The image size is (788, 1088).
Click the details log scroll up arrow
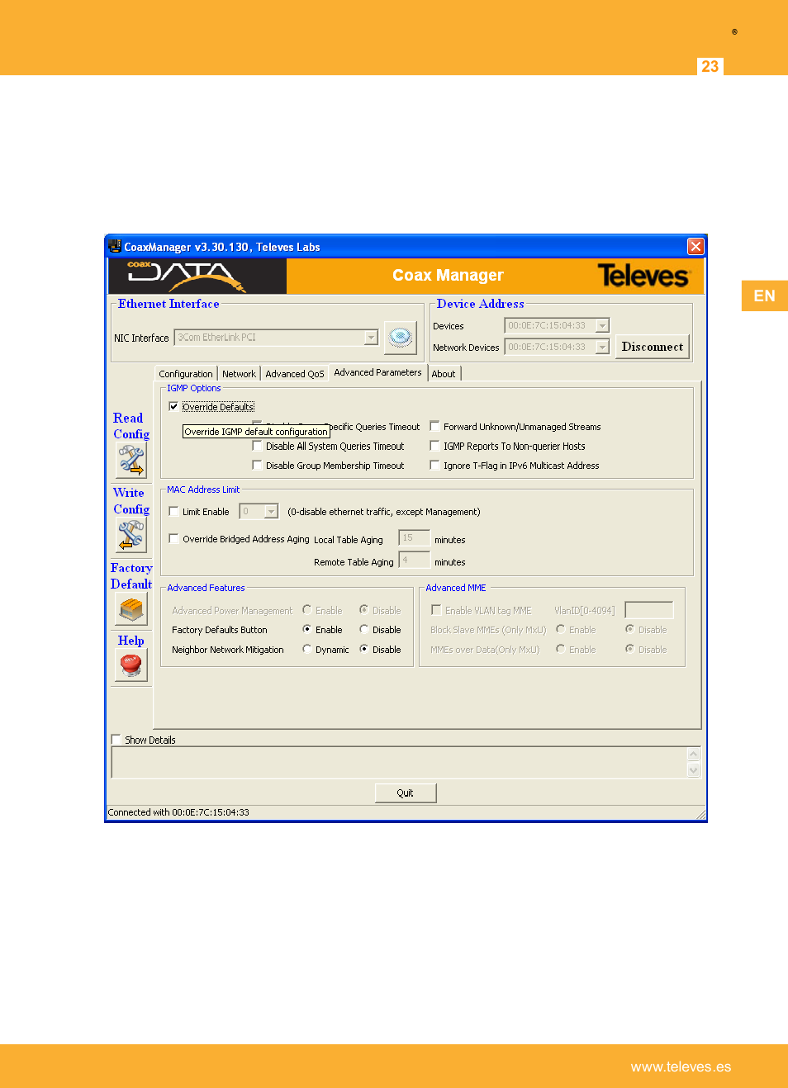coord(694,755)
